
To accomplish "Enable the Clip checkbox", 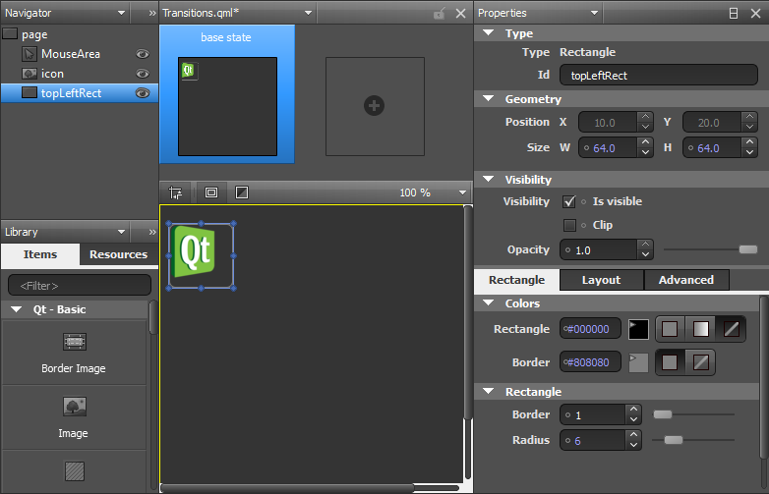I will (568, 225).
